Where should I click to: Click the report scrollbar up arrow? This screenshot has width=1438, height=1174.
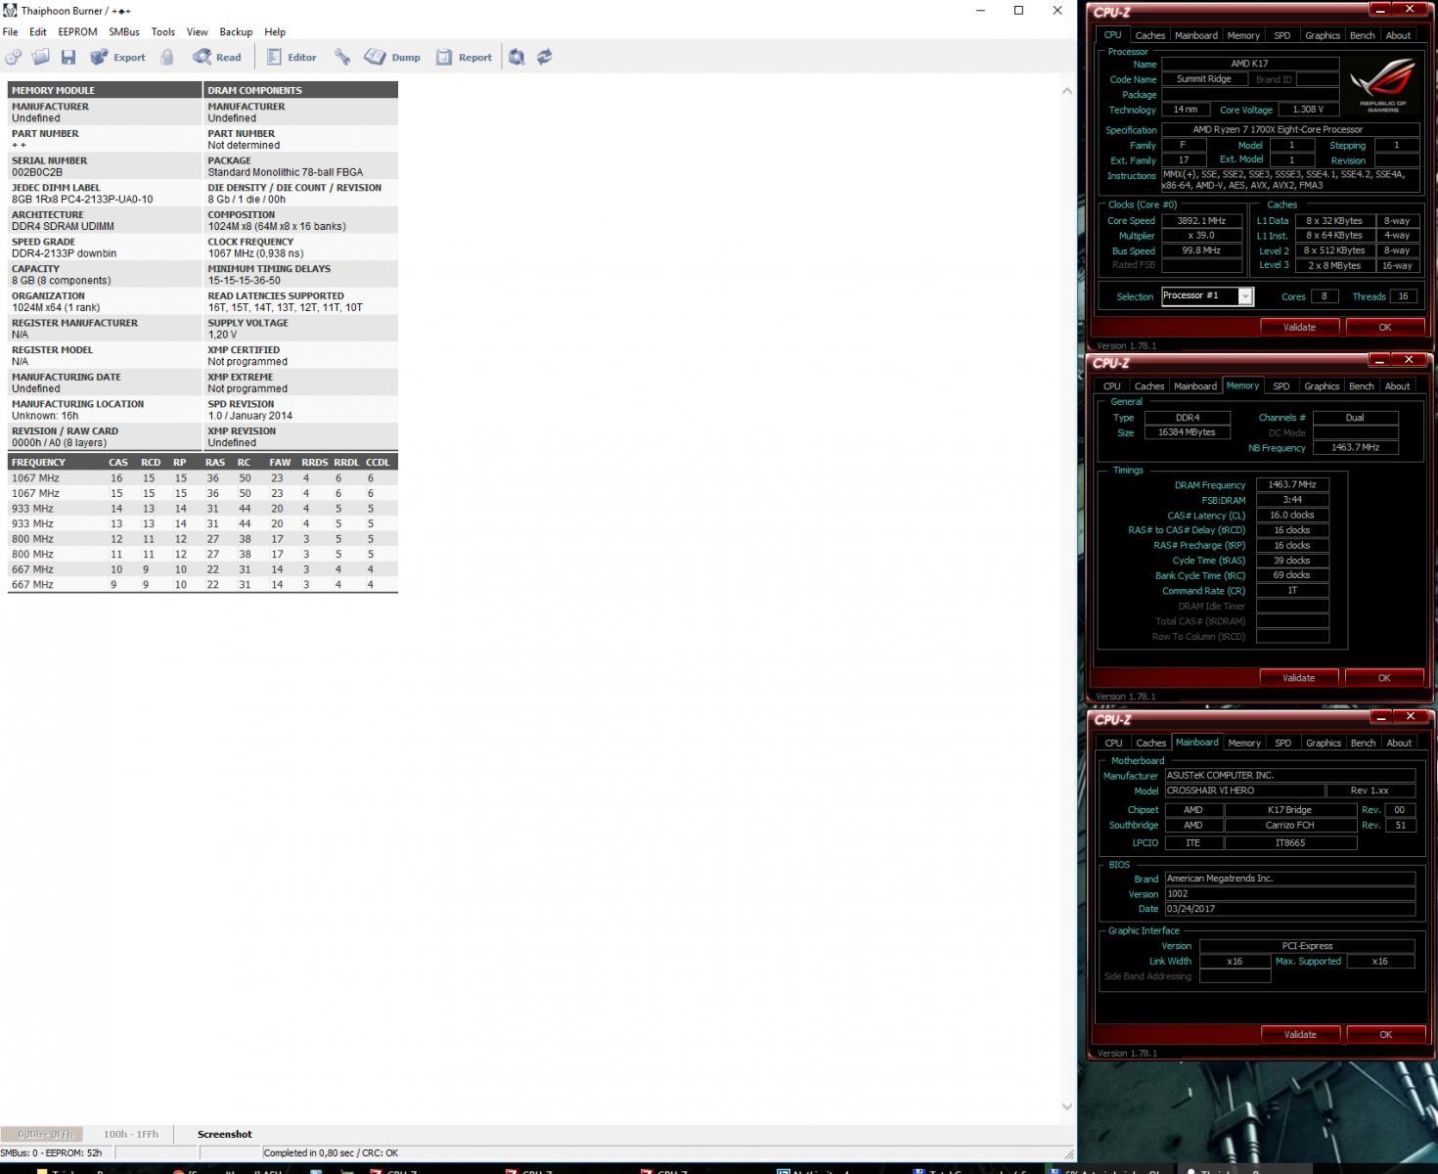click(x=1067, y=91)
